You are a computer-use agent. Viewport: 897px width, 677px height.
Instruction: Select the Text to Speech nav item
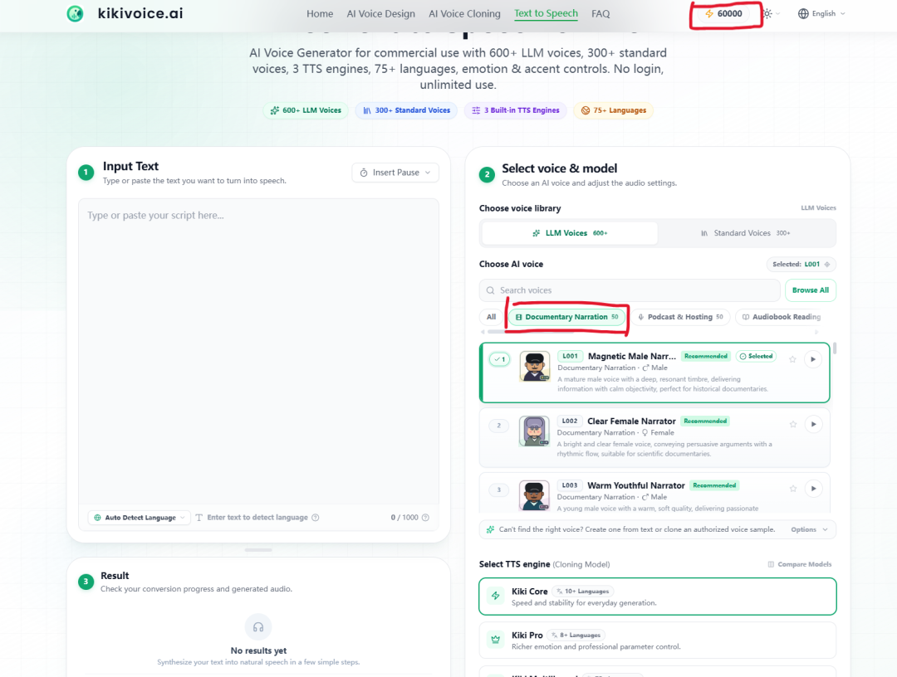point(546,14)
